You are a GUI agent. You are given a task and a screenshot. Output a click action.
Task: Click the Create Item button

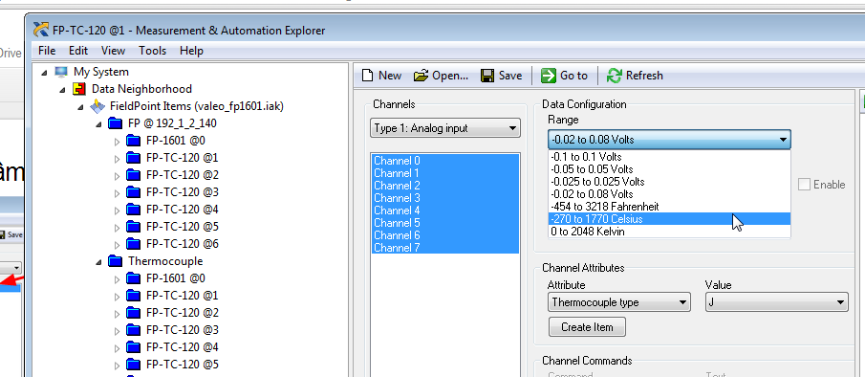click(587, 327)
